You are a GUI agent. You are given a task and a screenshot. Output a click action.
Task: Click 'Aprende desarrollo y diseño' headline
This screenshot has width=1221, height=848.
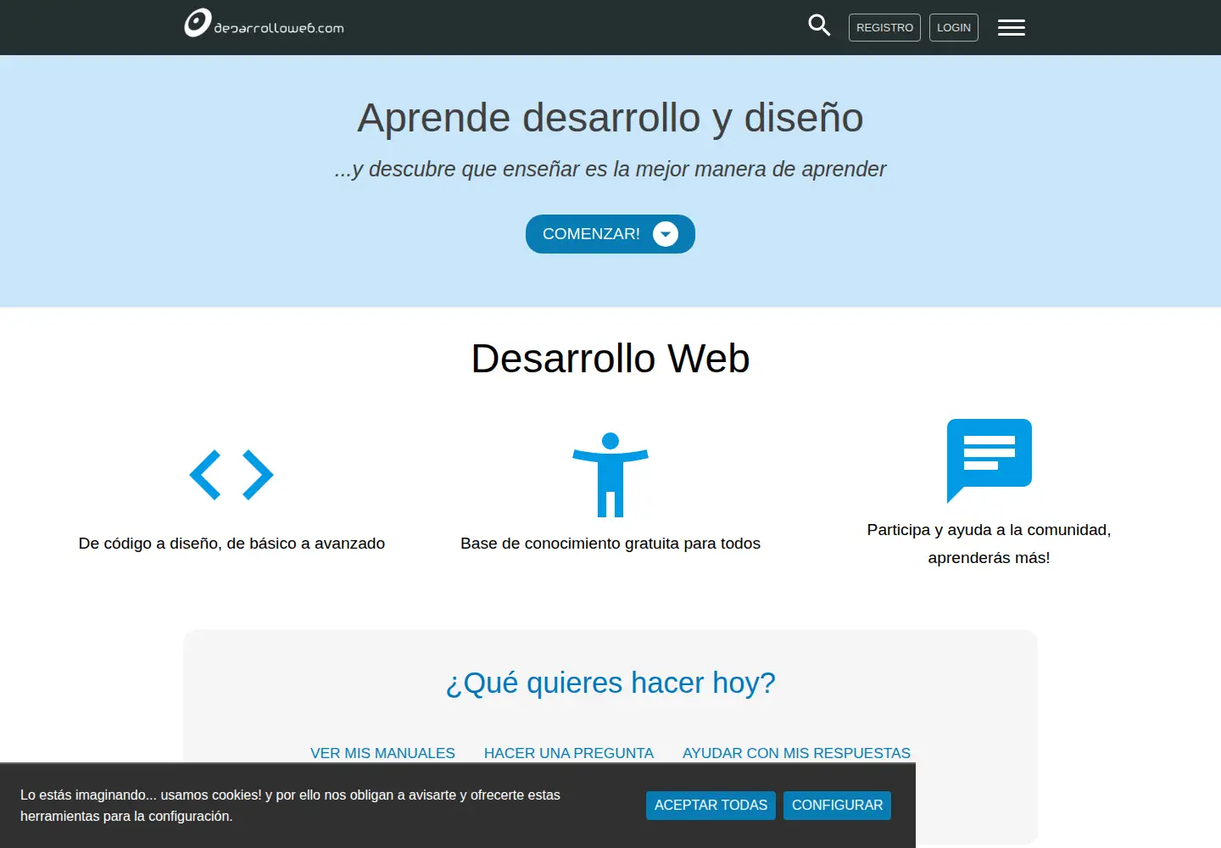610,118
